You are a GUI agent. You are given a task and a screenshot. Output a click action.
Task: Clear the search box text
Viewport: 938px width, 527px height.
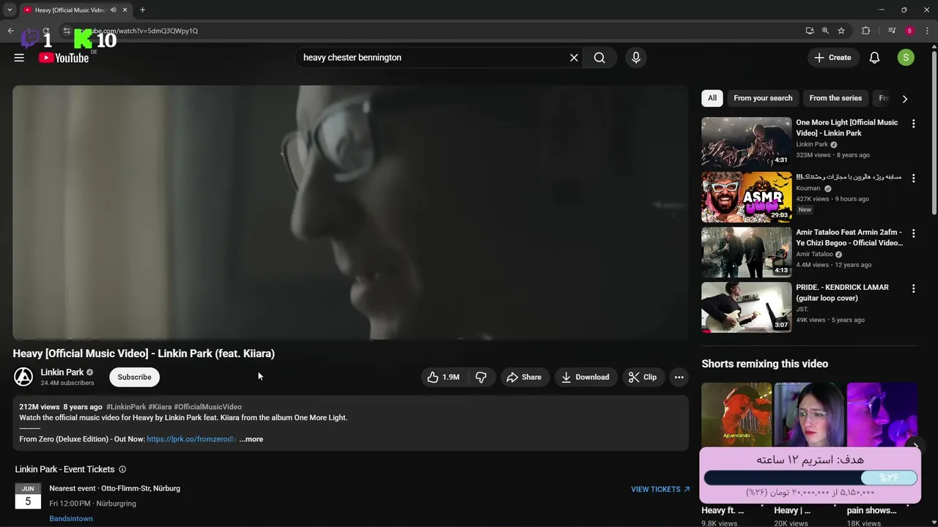(x=574, y=58)
